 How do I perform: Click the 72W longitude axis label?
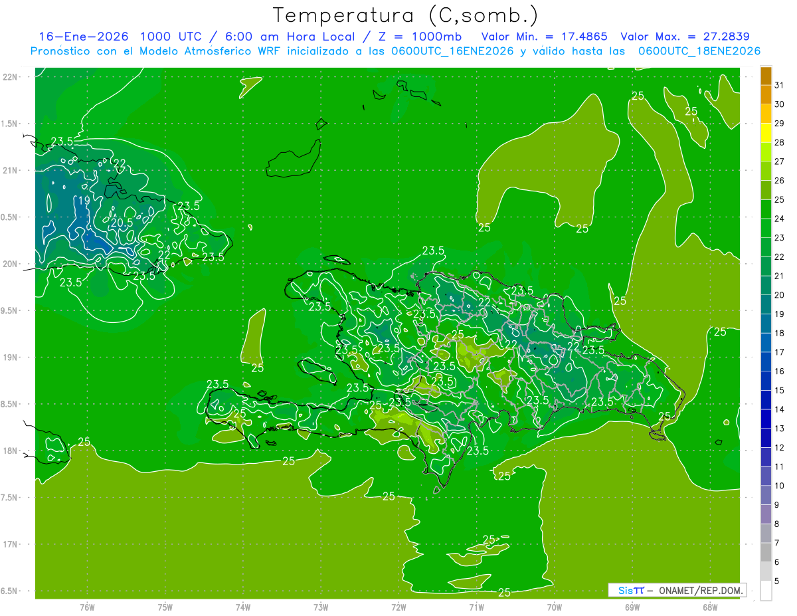[x=398, y=607]
